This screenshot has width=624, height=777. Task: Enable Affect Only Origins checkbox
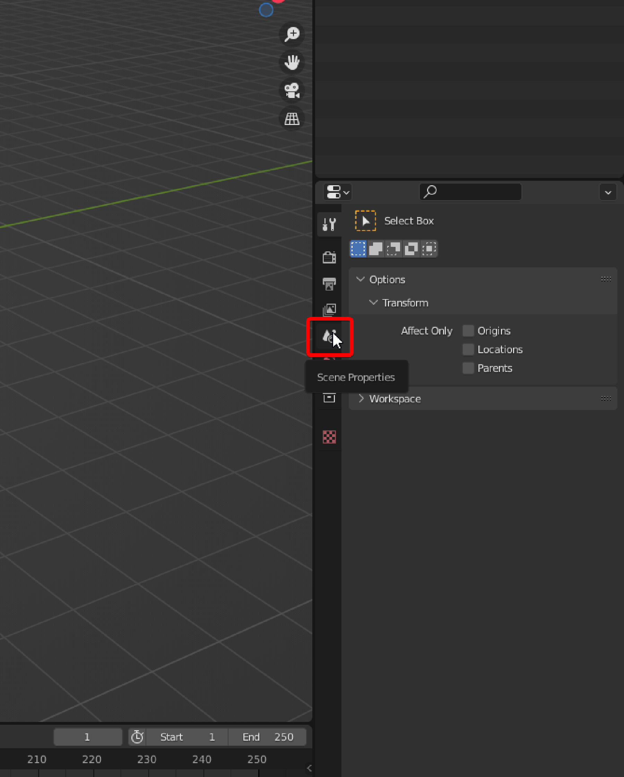tap(468, 330)
